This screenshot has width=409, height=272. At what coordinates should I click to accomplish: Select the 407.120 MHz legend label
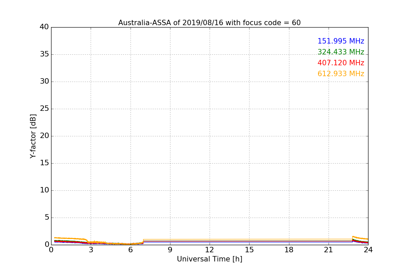(341, 63)
